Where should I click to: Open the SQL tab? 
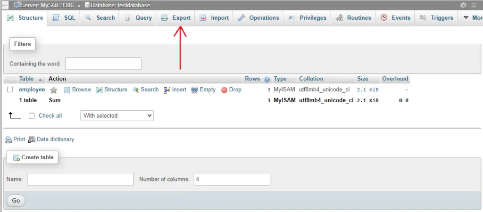(x=64, y=18)
